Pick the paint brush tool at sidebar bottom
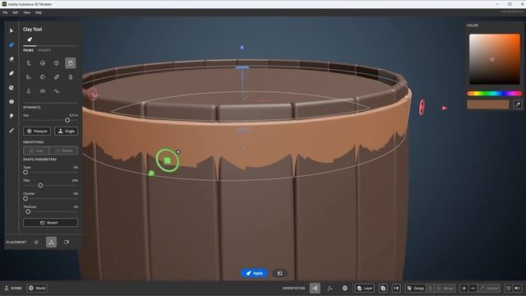526x296 pixels. pyautogui.click(x=12, y=130)
